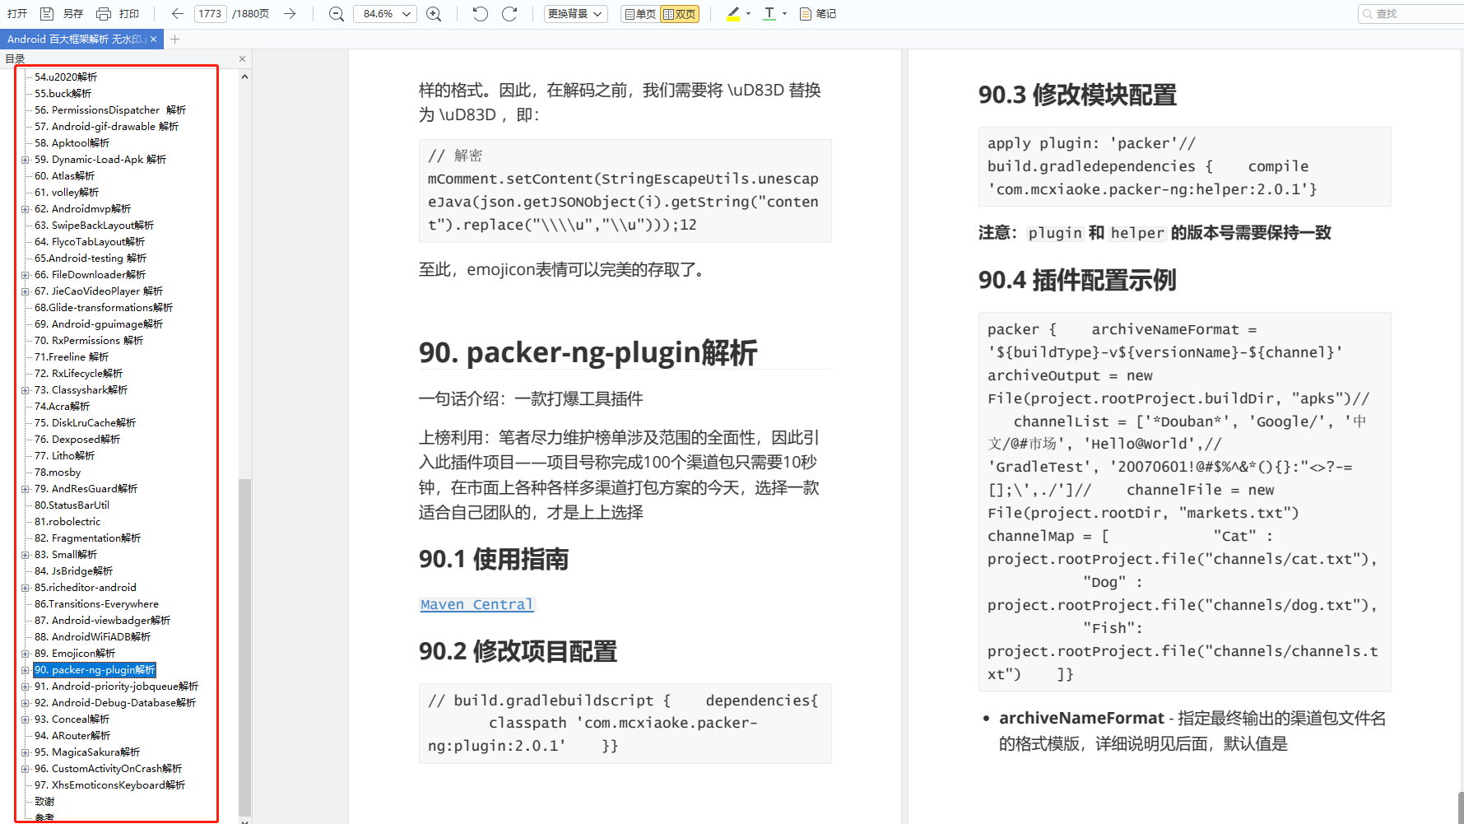Viewport: 1464px width, 824px height.
Task: Click the 打印 print icon
Action: (x=104, y=14)
